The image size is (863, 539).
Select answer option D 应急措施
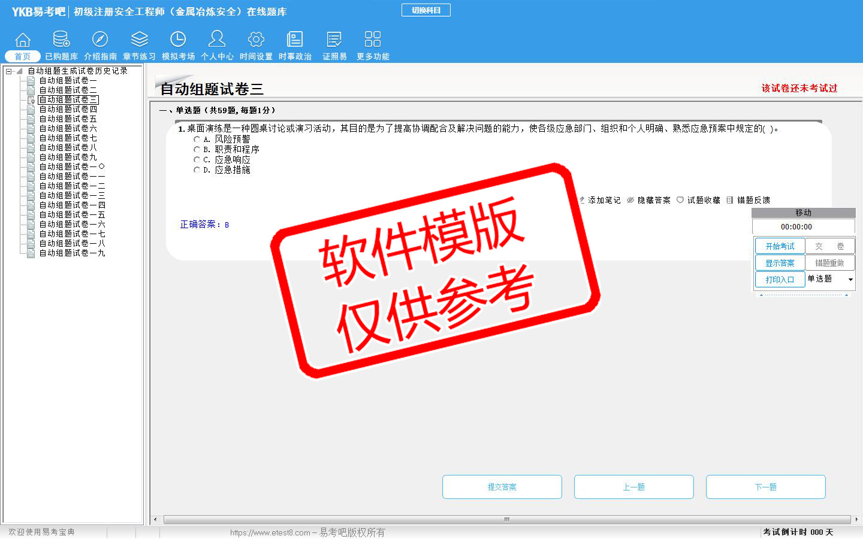pos(197,170)
